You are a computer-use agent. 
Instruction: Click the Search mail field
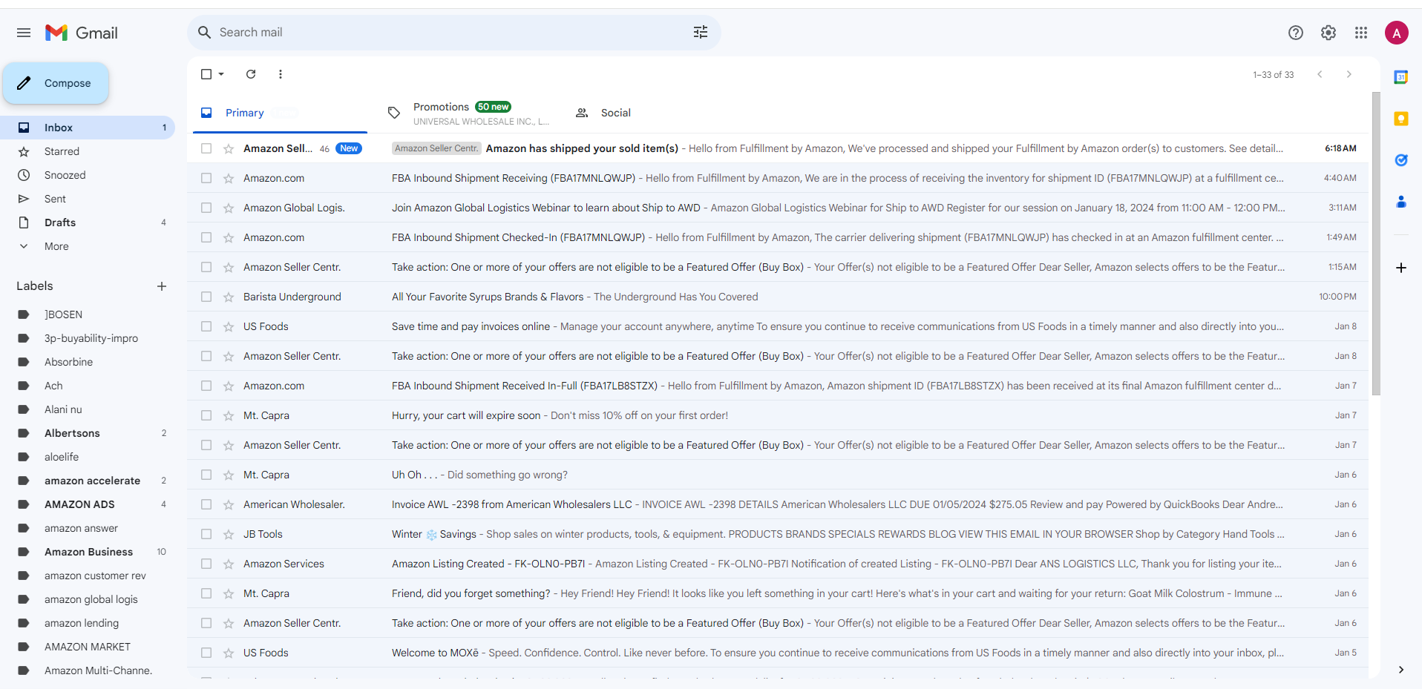pyautogui.click(x=453, y=33)
